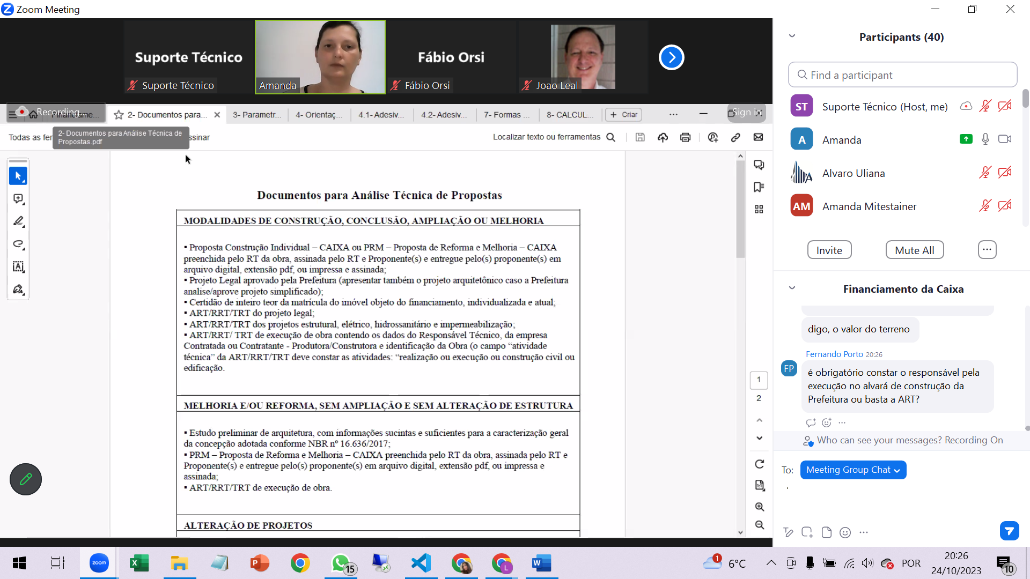
Task: Open the 4.1- Adesiv... tab
Action: click(x=381, y=115)
